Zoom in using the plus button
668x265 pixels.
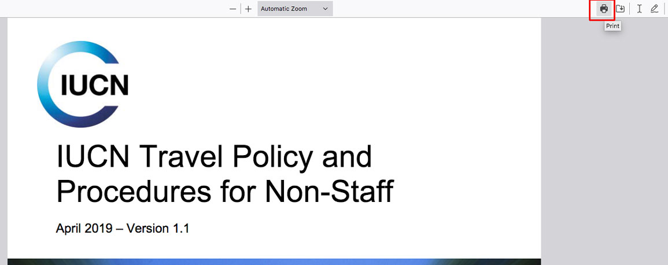point(248,9)
